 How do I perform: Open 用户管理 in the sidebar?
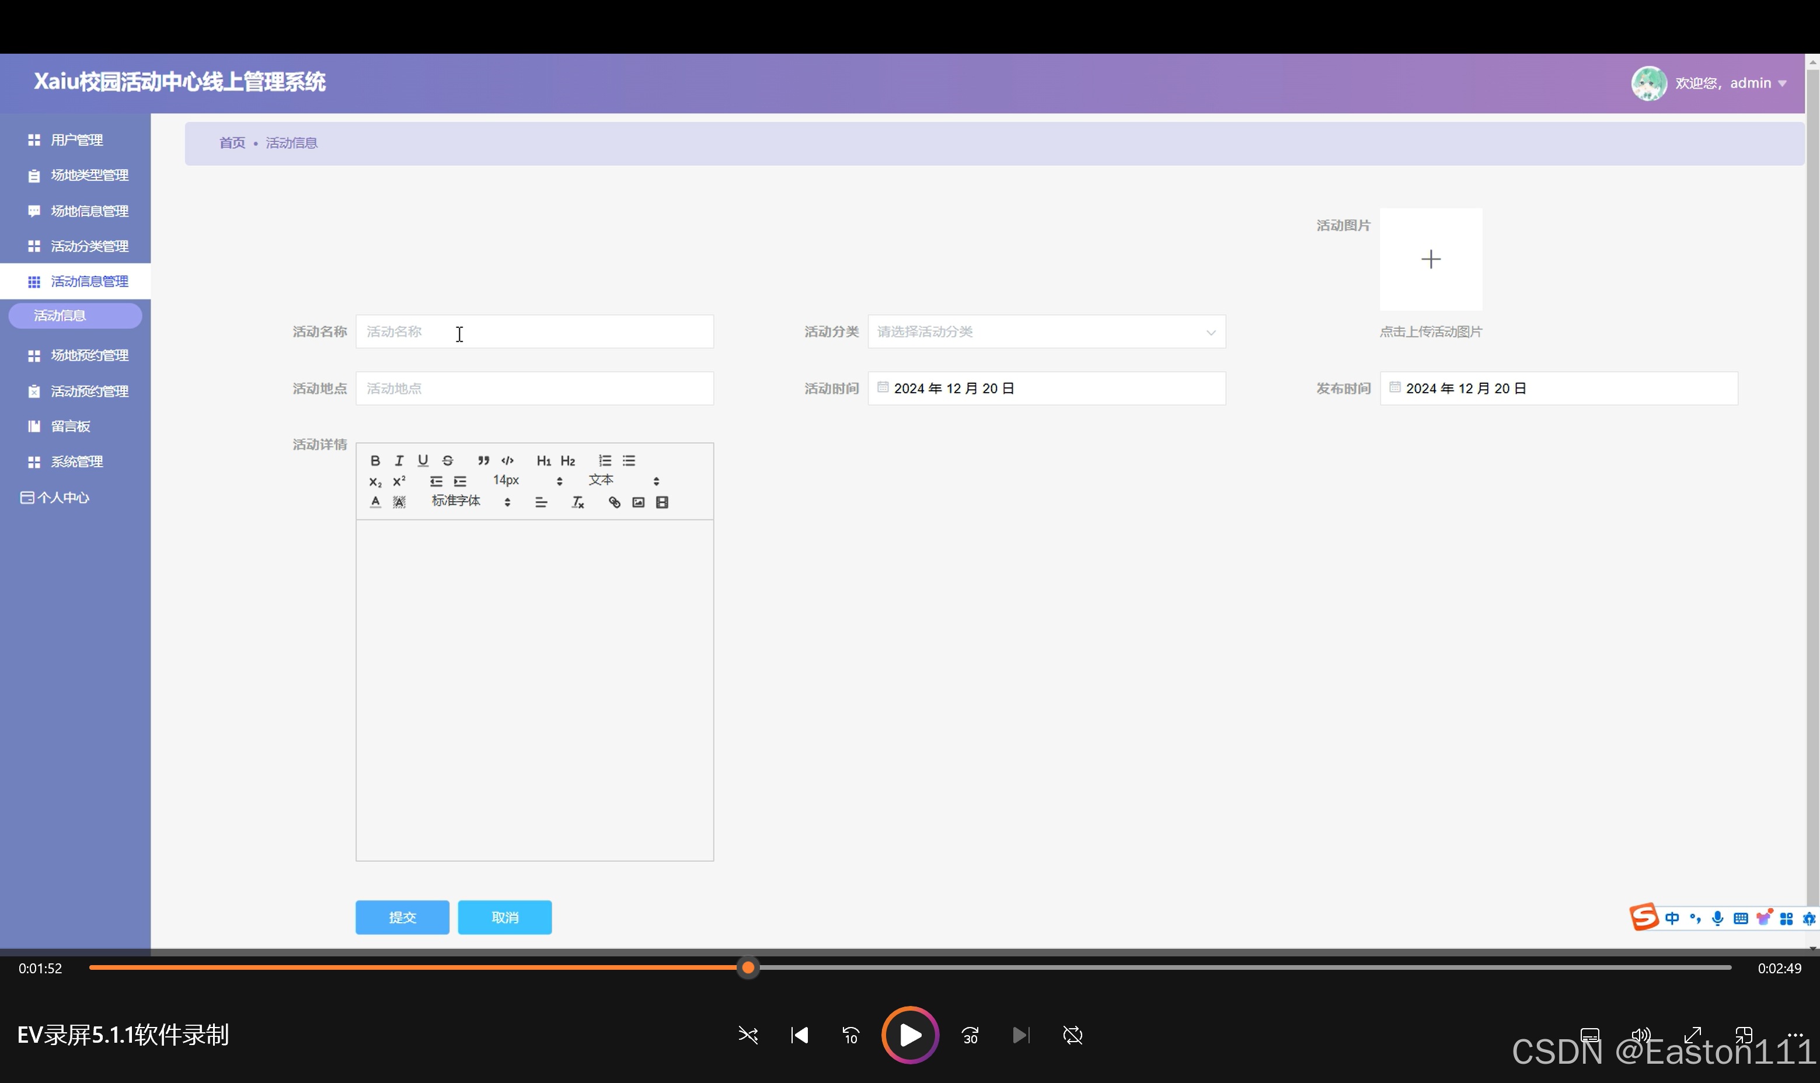75,140
